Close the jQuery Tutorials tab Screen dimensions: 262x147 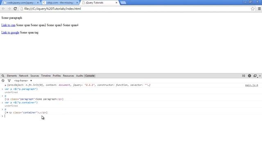(x=116, y=3)
